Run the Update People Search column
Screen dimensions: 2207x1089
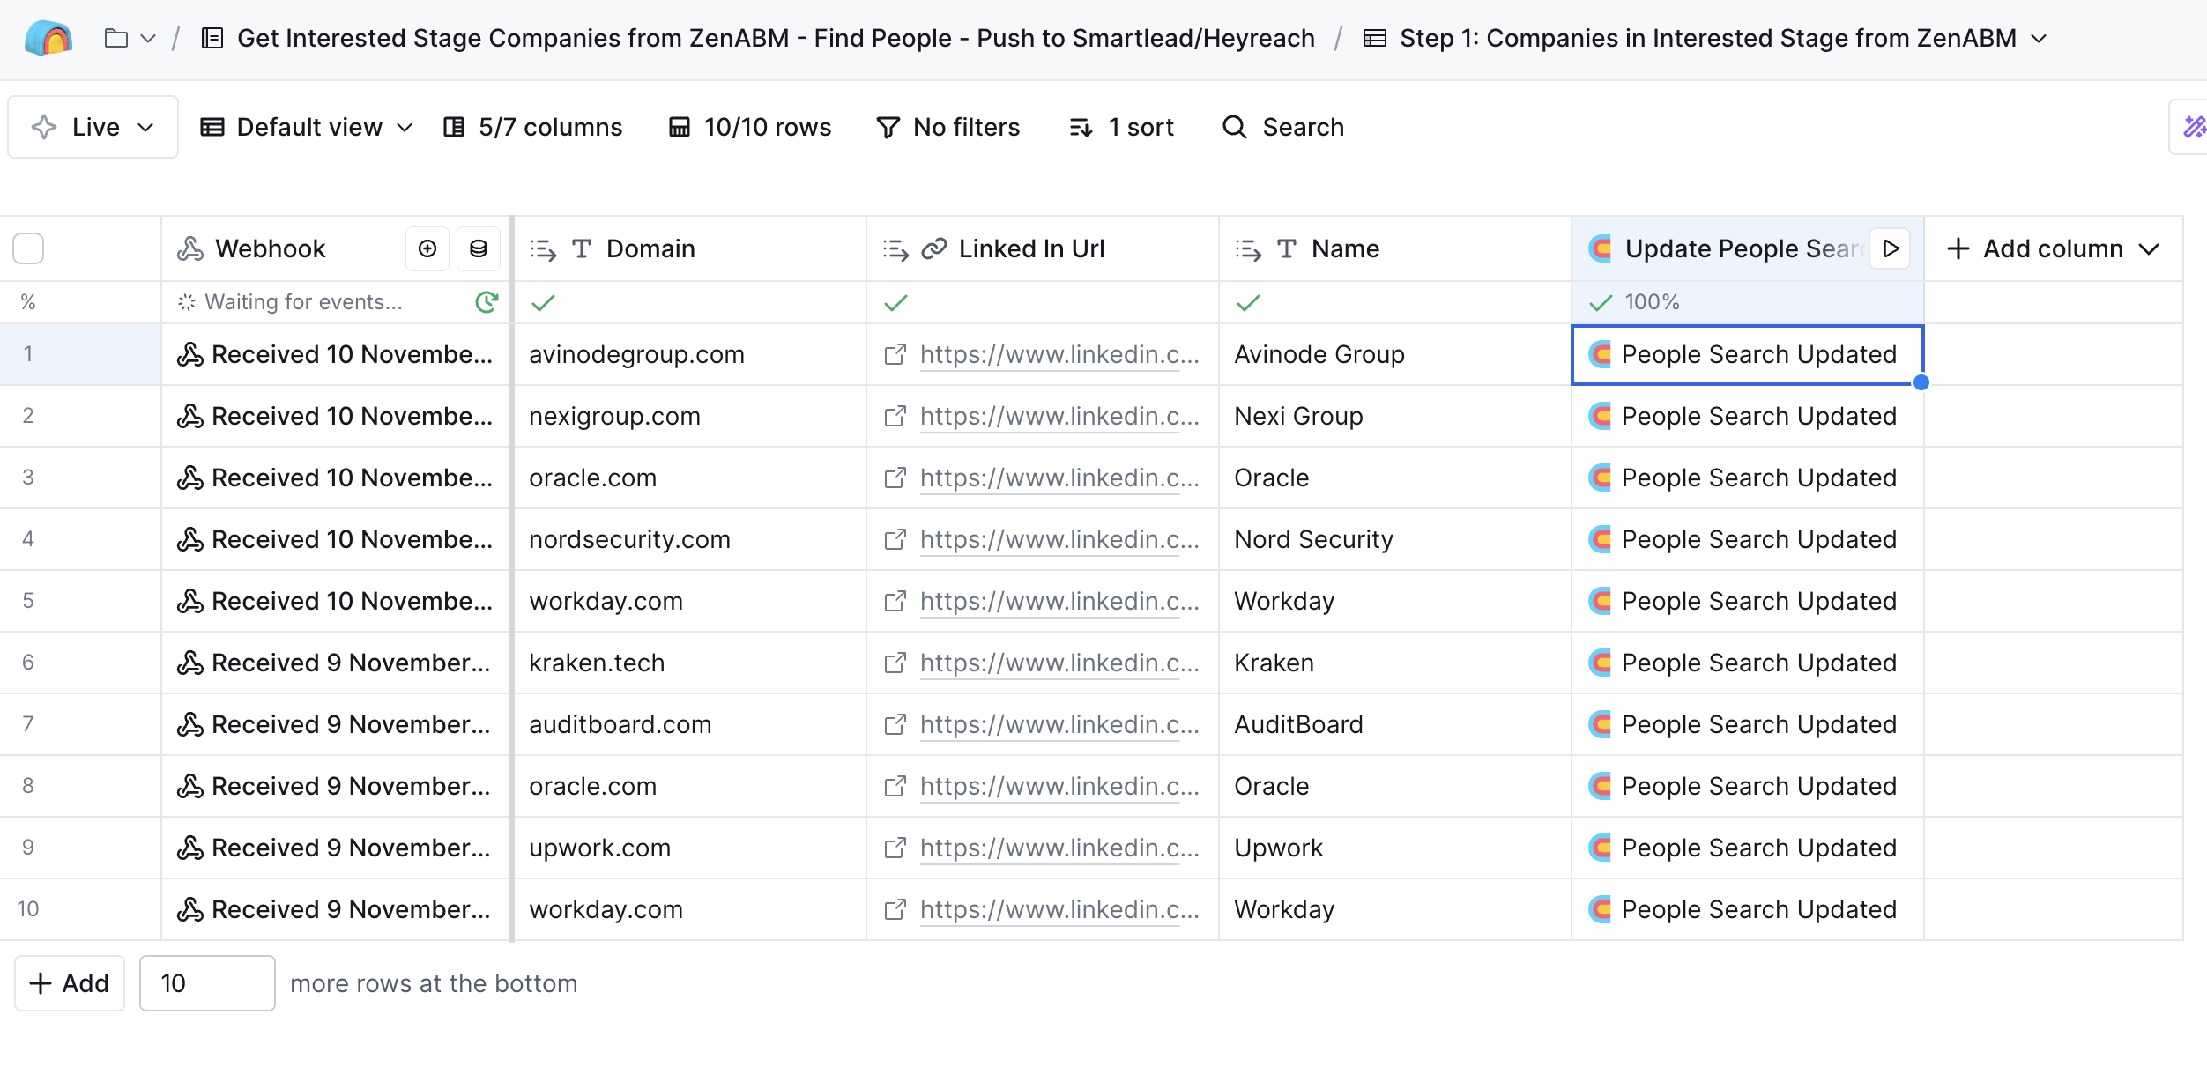pos(1890,248)
